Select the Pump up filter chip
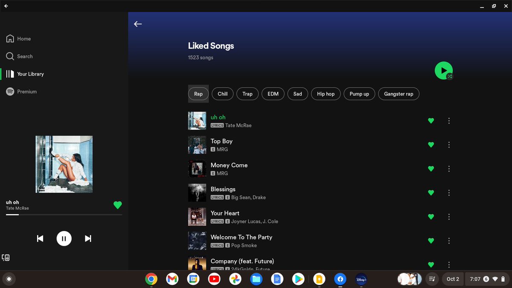The width and height of the screenshot is (512, 288). tap(359, 94)
